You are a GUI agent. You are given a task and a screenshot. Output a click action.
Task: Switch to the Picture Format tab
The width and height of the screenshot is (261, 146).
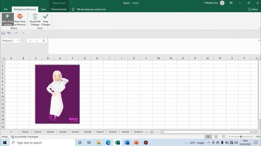coord(59,9)
